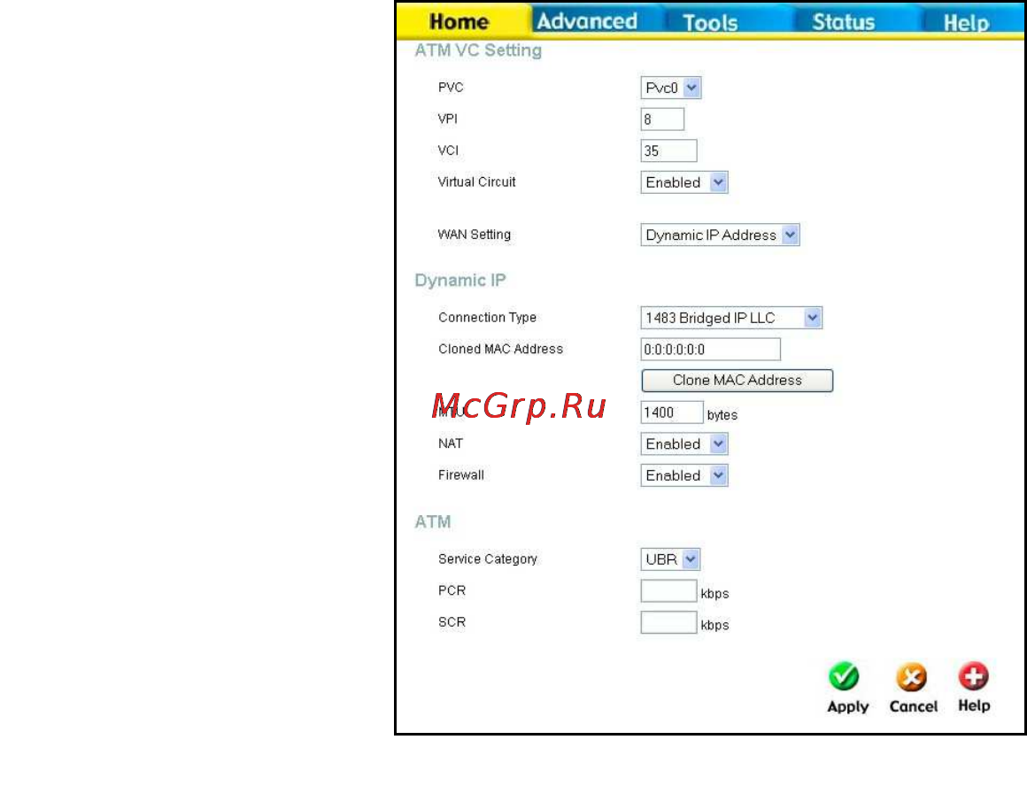The height and width of the screenshot is (809, 1027).
Task: Click into the VCI field
Action: 668,150
